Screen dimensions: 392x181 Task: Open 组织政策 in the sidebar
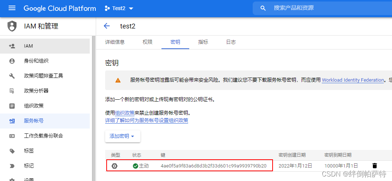point(45,106)
